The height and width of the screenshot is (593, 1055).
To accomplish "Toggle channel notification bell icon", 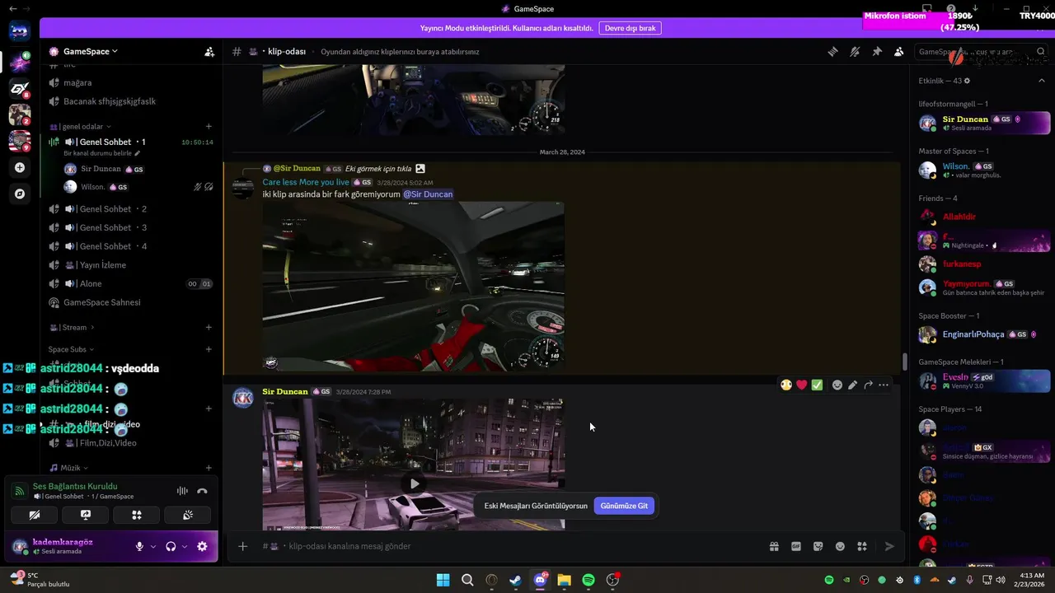I will [x=855, y=51].
